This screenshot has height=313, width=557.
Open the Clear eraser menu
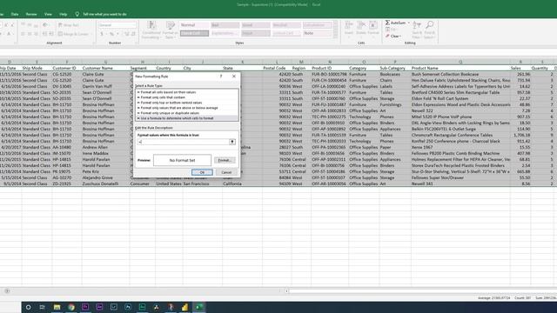393,37
